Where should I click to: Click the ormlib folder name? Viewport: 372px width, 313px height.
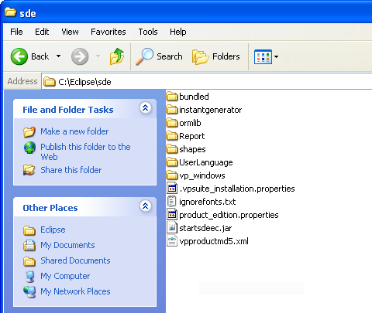point(190,123)
